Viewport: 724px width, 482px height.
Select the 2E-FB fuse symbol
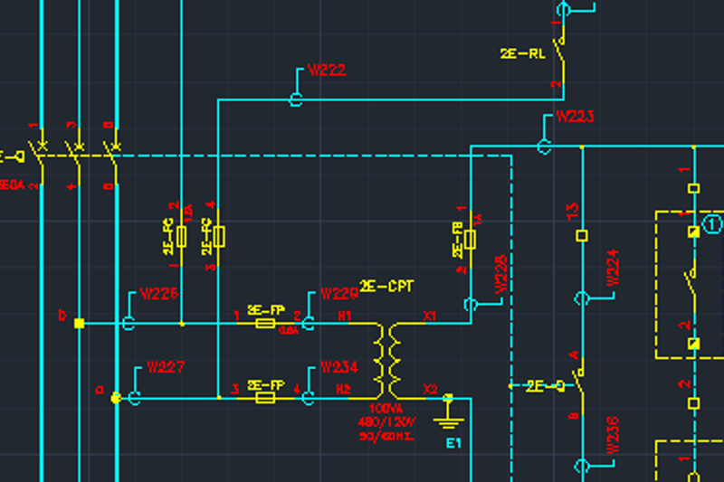(470, 240)
